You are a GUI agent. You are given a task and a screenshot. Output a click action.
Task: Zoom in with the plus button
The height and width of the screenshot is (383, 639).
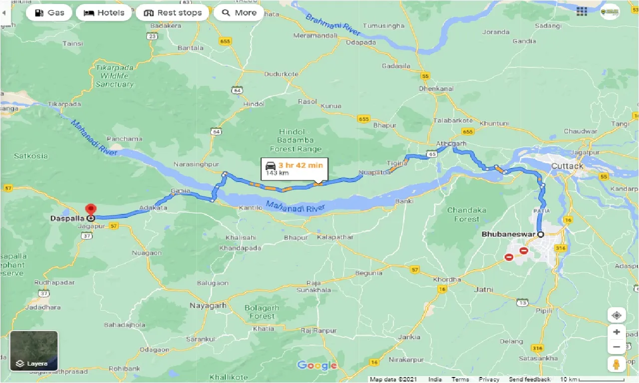[x=617, y=332]
